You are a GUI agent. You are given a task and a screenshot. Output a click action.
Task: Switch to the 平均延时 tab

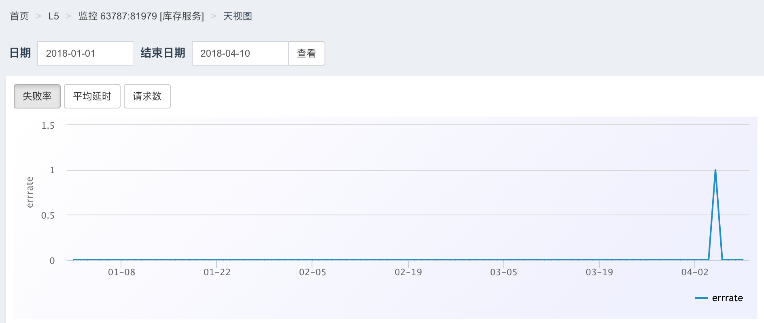tap(92, 96)
